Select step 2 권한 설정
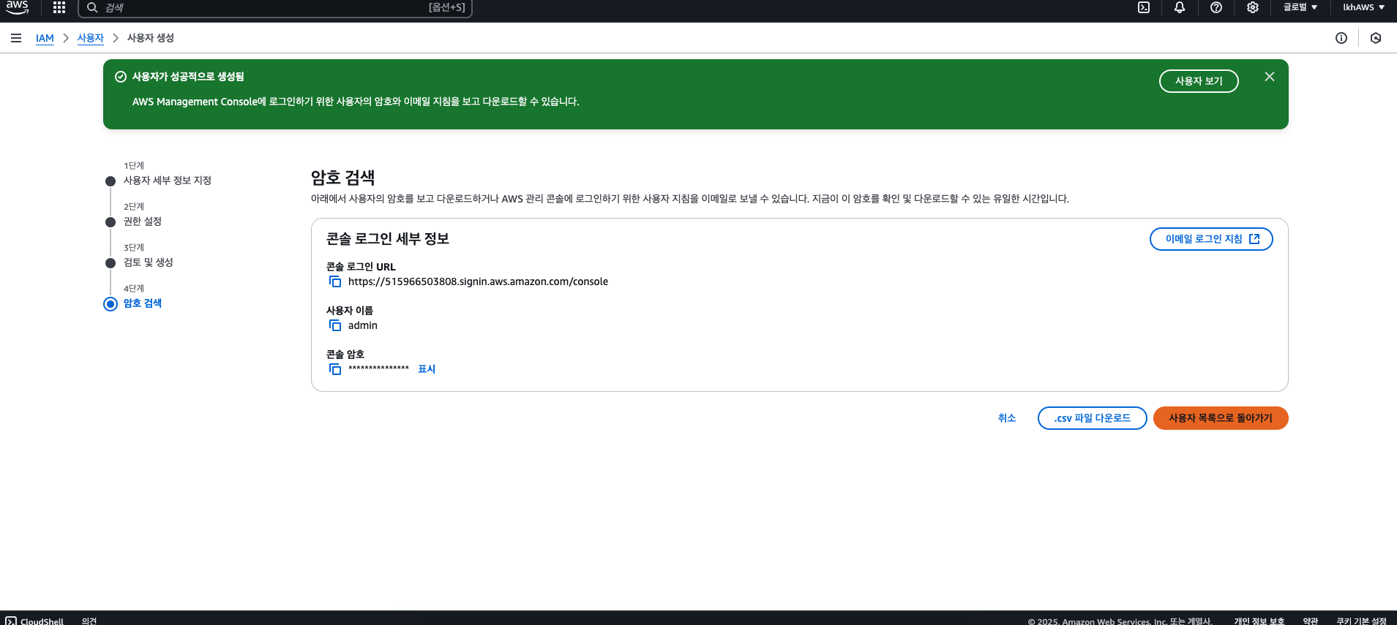Screen dimensions: 1397x625 point(143,221)
